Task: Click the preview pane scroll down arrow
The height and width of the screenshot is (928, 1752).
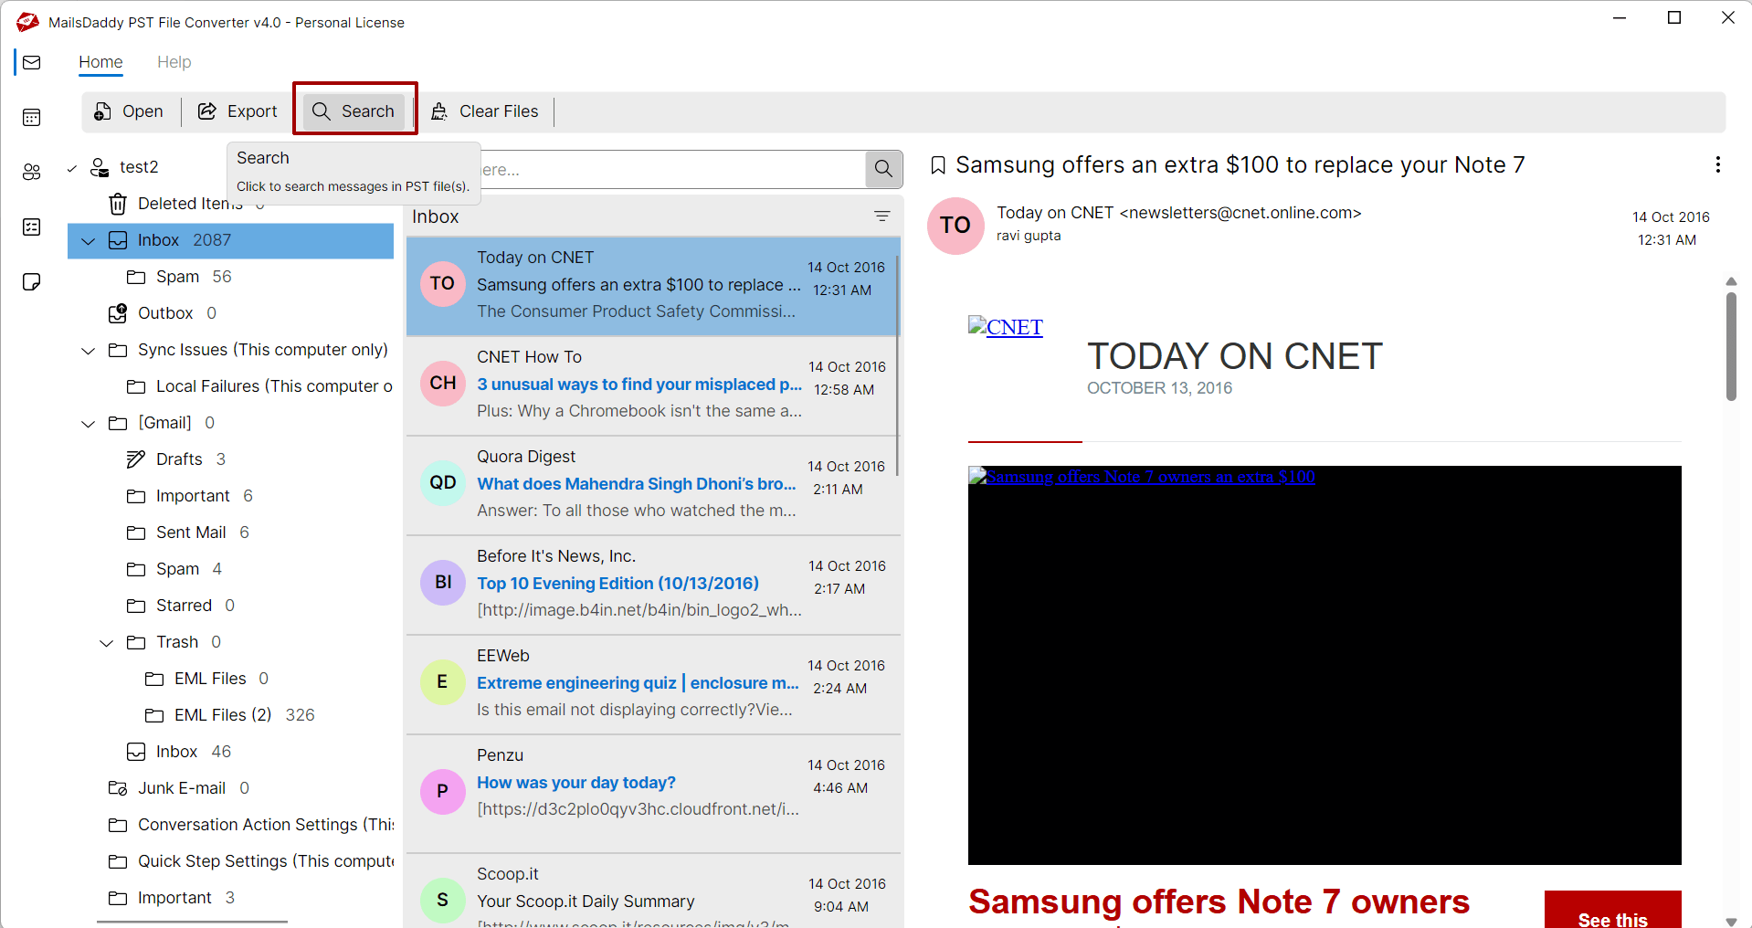Action: click(x=1731, y=921)
